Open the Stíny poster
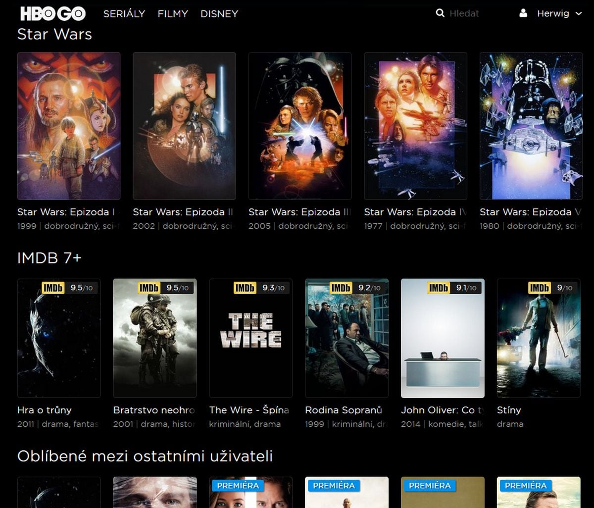Viewport: 594px width, 508px height. [539, 338]
